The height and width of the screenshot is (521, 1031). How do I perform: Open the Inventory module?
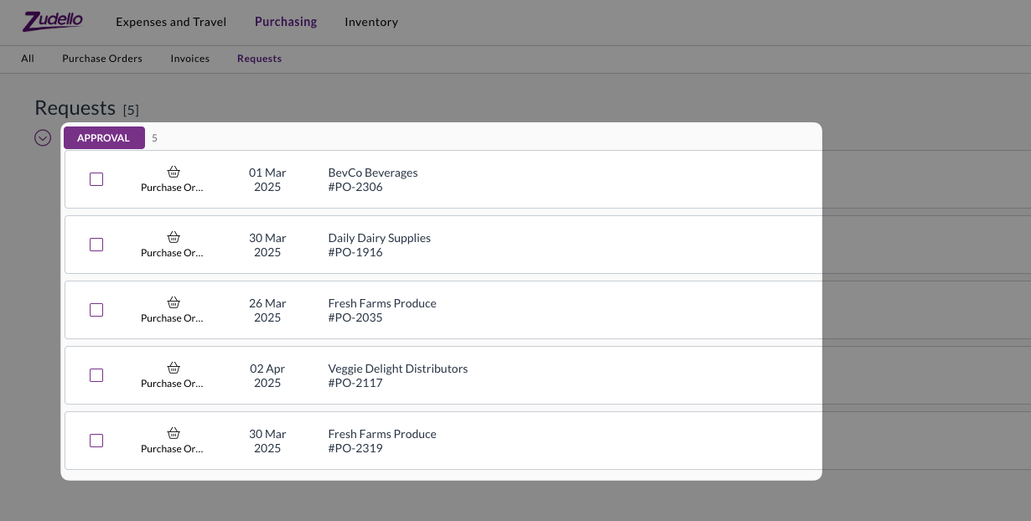coord(371,22)
